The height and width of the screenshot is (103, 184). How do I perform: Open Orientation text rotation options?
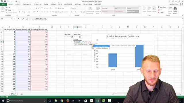51,8
